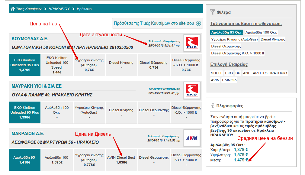Sort by Υγραέριο Κίνησης (AutoGas)
Image resolution: width=305 pixels, height=175 pixels.
pyautogui.click(x=234, y=39)
